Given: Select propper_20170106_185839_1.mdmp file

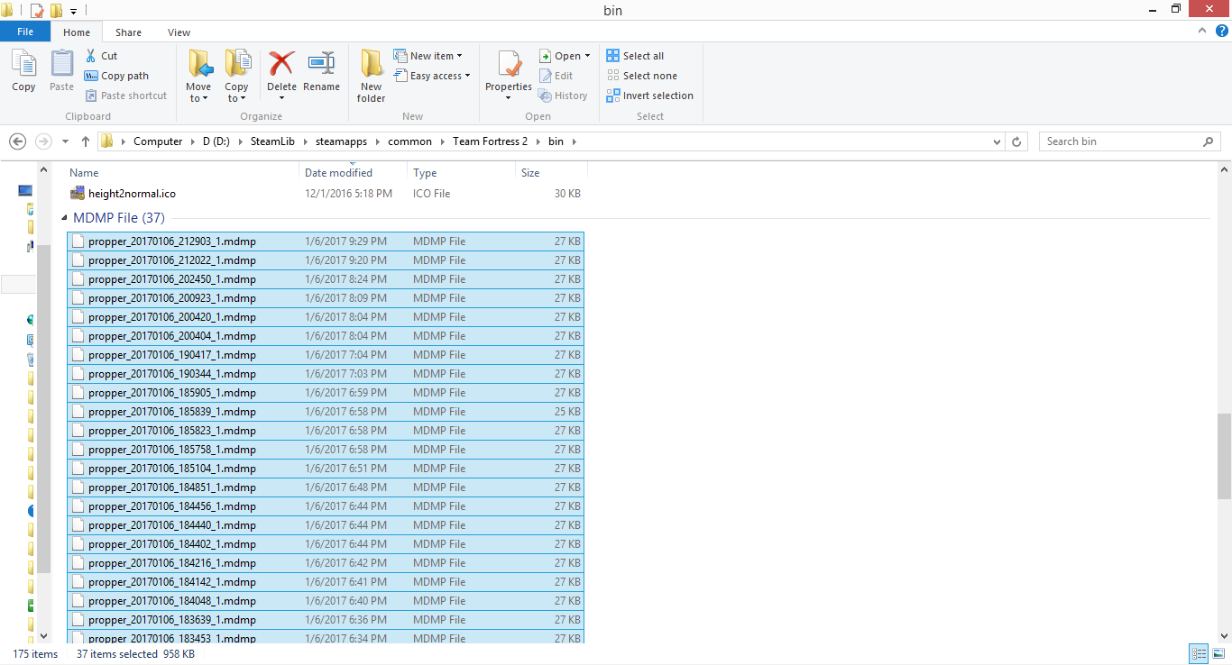Looking at the screenshot, I should click(326, 412).
